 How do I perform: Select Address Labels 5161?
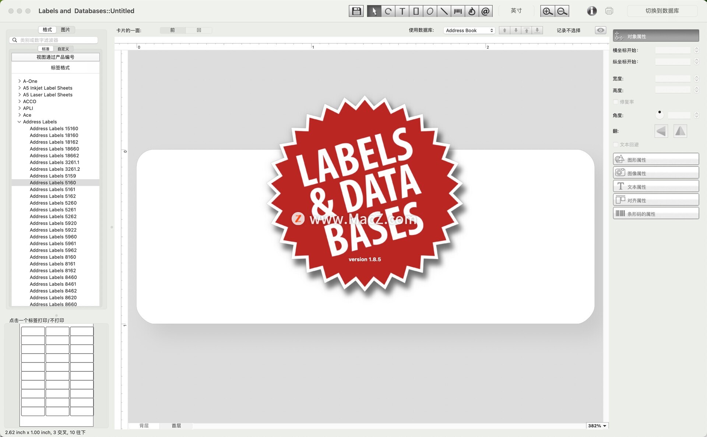tap(53, 189)
